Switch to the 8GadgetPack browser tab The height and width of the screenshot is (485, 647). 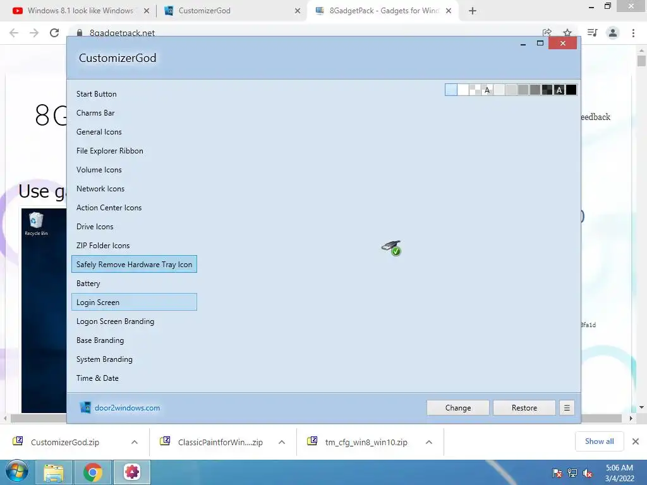point(384,11)
